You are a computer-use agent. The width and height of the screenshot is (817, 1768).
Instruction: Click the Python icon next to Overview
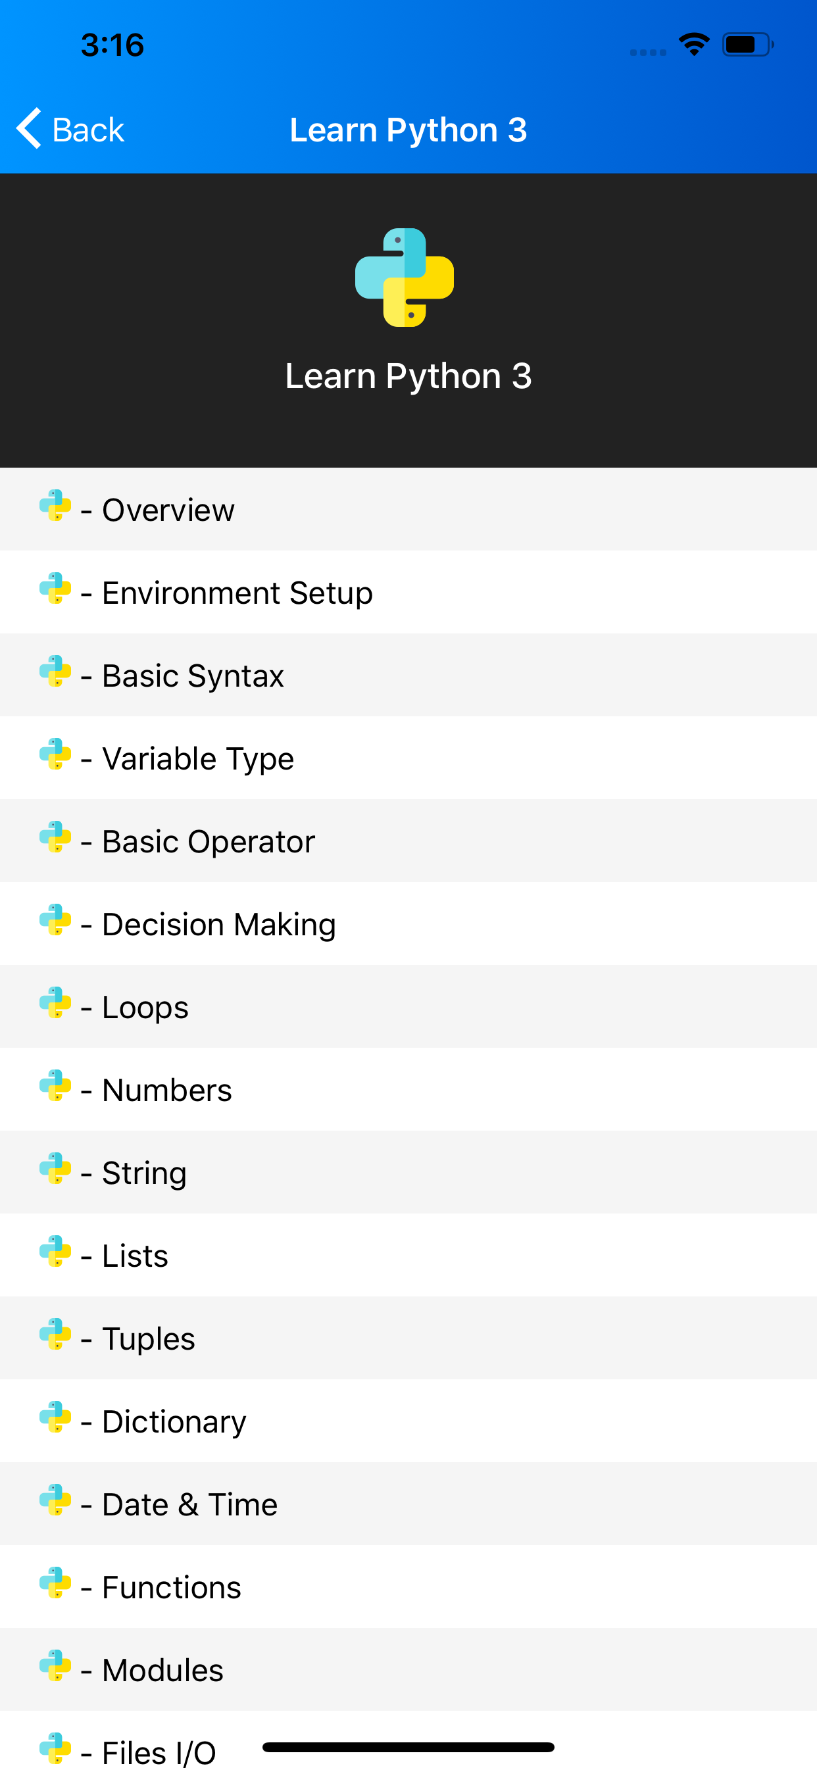coord(56,509)
